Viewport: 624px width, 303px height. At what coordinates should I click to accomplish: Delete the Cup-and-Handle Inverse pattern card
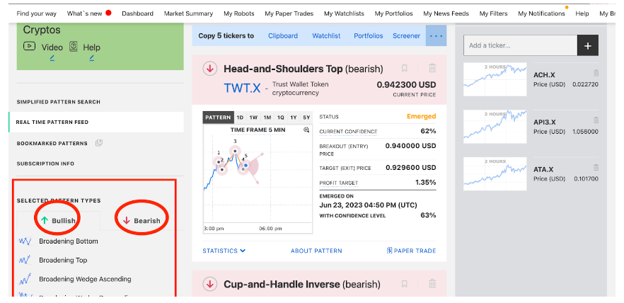point(432,284)
